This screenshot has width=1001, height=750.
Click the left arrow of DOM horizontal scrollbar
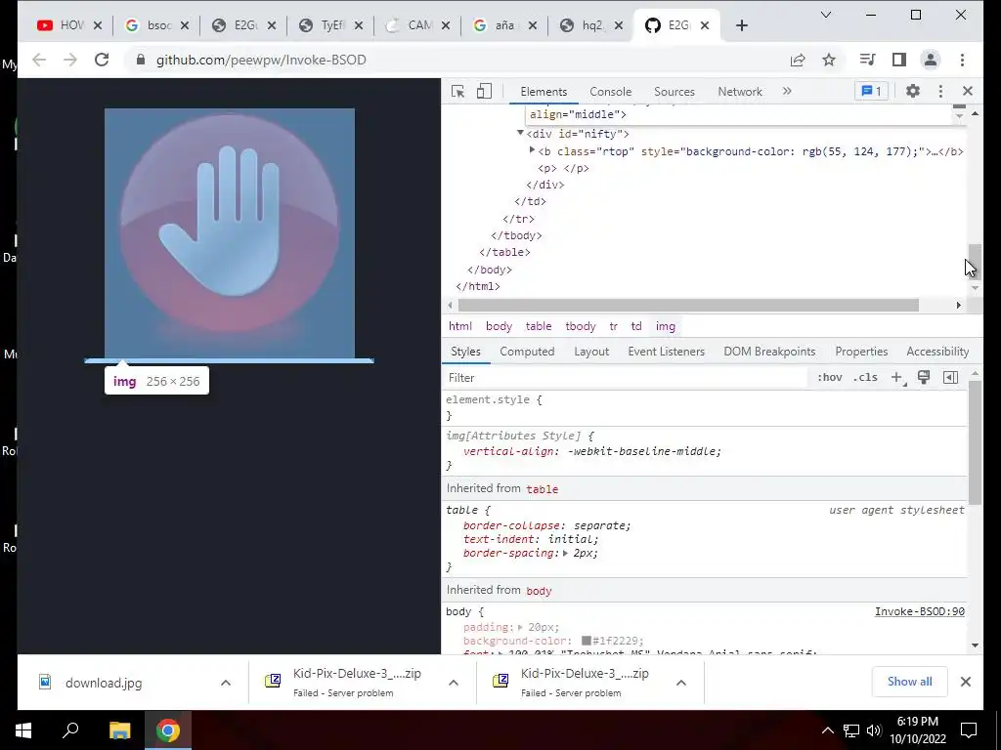click(x=450, y=306)
